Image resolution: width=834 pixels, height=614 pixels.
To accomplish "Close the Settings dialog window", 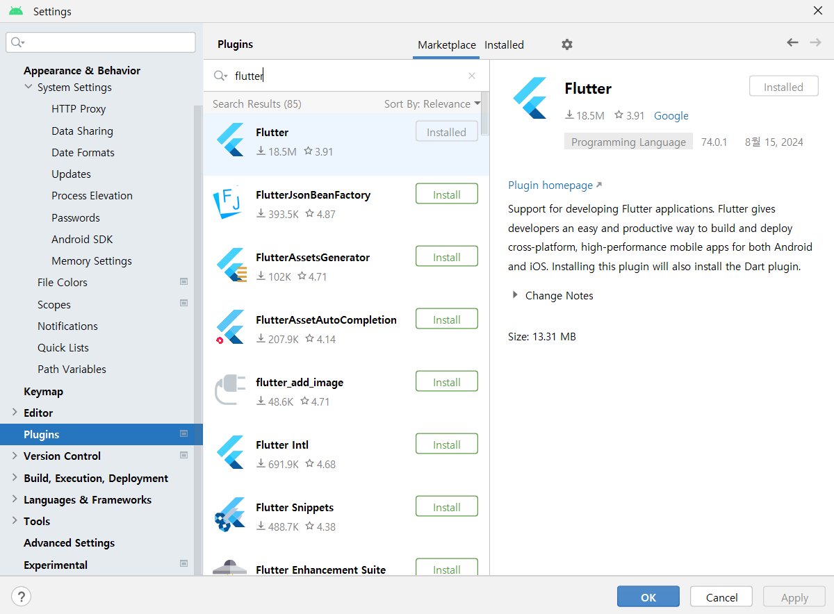I will coord(818,10).
